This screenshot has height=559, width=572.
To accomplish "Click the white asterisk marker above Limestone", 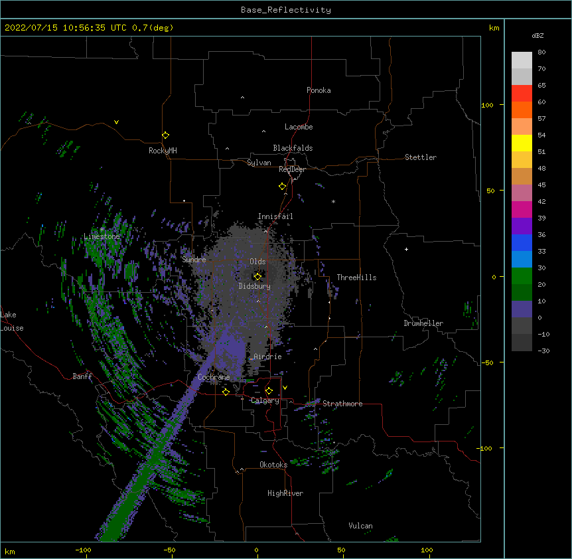I will coord(102,229).
